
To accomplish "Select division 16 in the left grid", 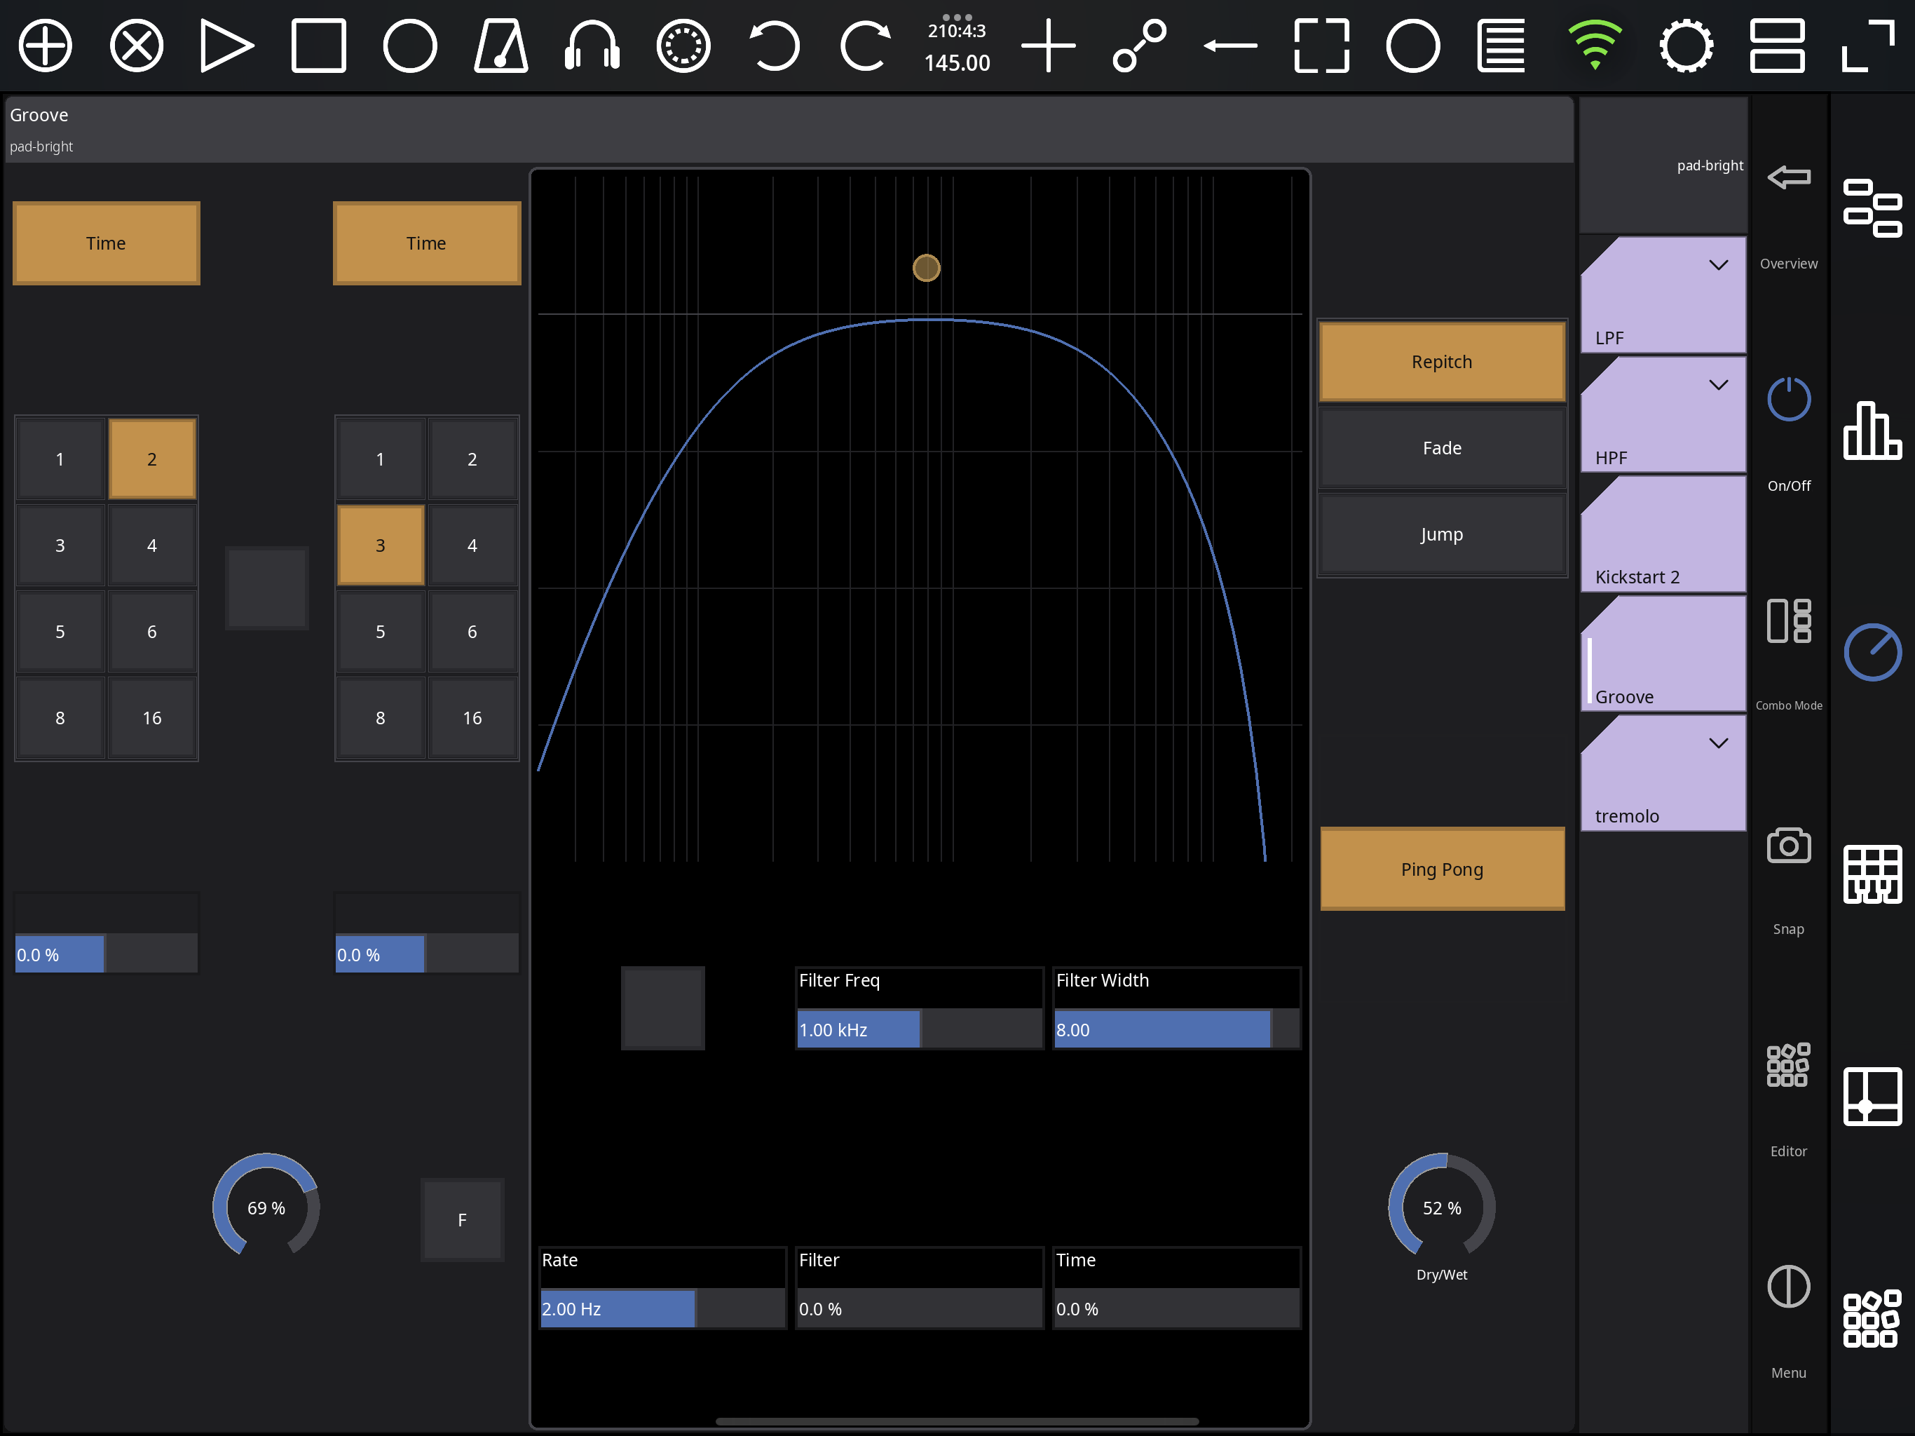I will tap(151, 718).
